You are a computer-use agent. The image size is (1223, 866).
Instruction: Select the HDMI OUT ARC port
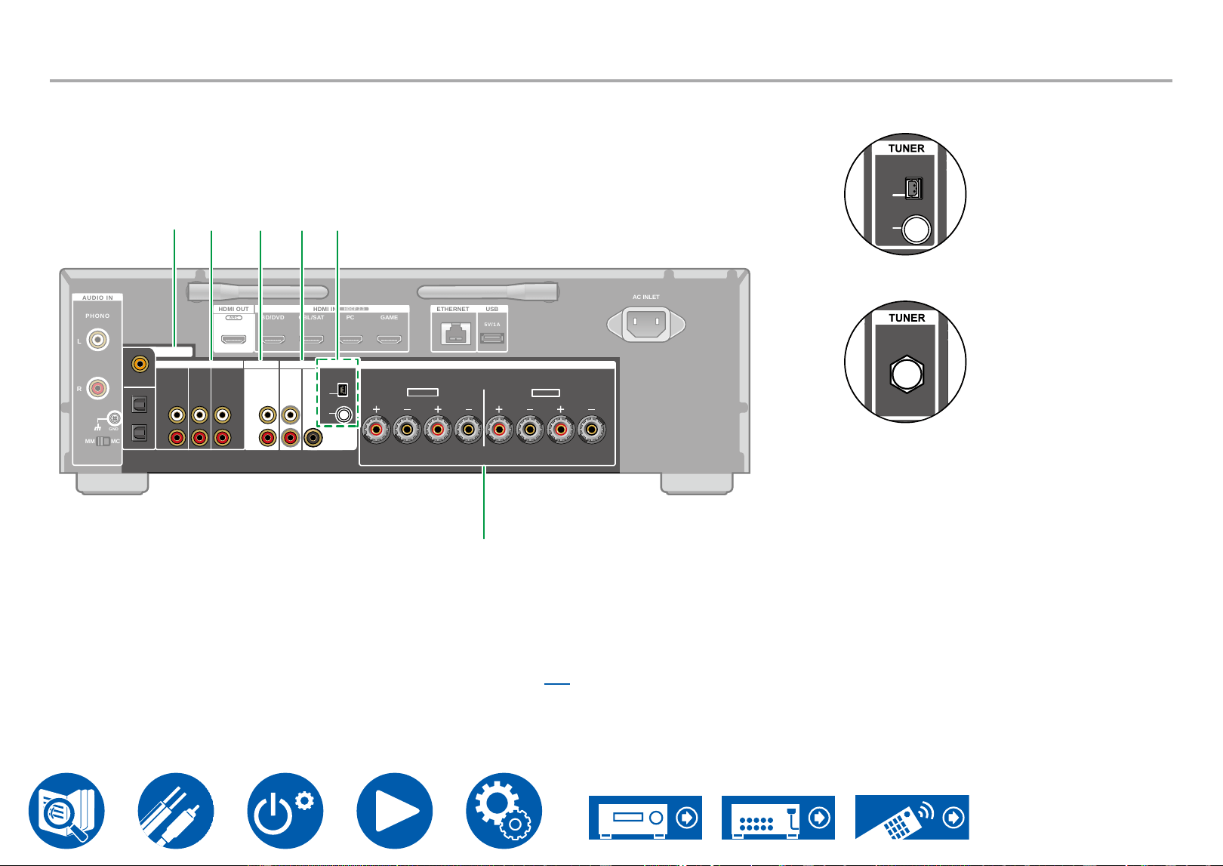click(x=234, y=341)
